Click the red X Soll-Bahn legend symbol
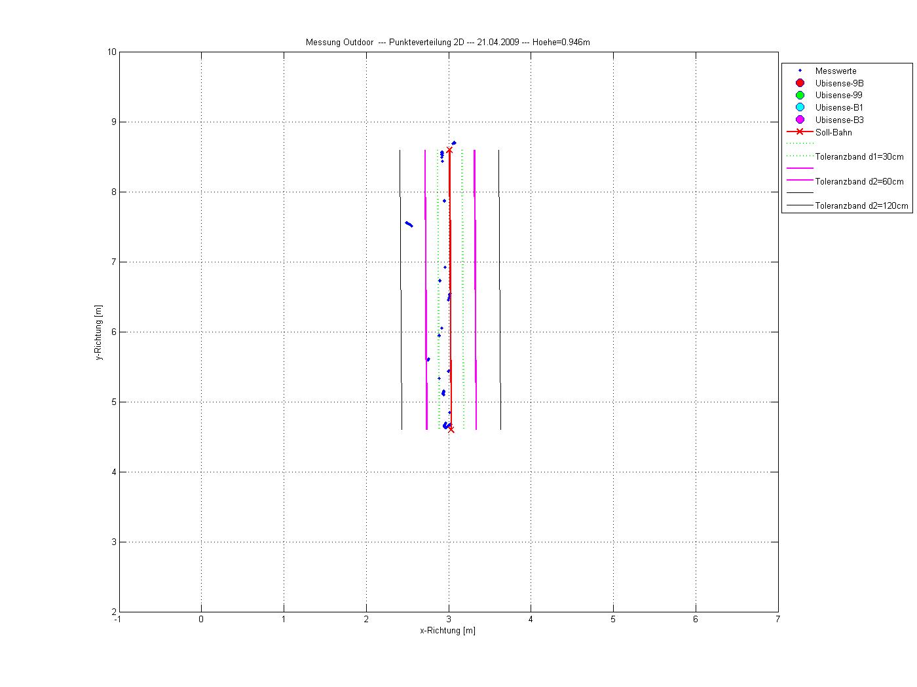This screenshot has height=687, width=917. 800,132
